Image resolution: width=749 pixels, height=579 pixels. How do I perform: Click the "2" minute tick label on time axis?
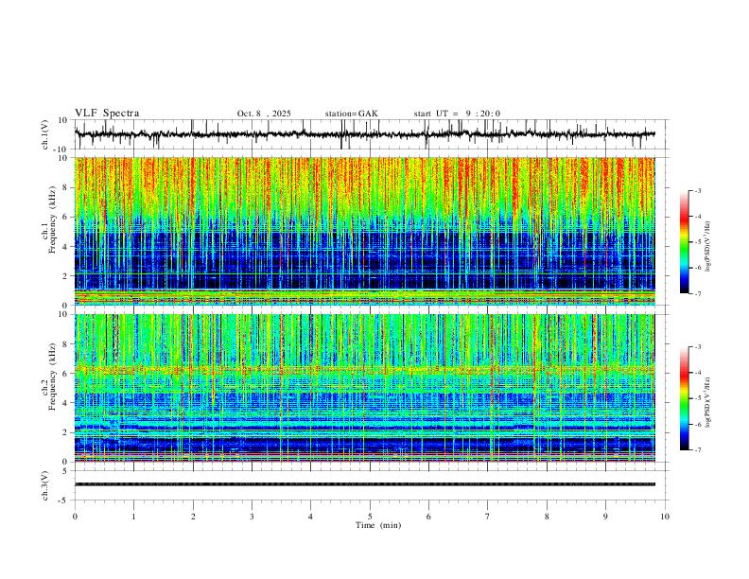(x=193, y=517)
